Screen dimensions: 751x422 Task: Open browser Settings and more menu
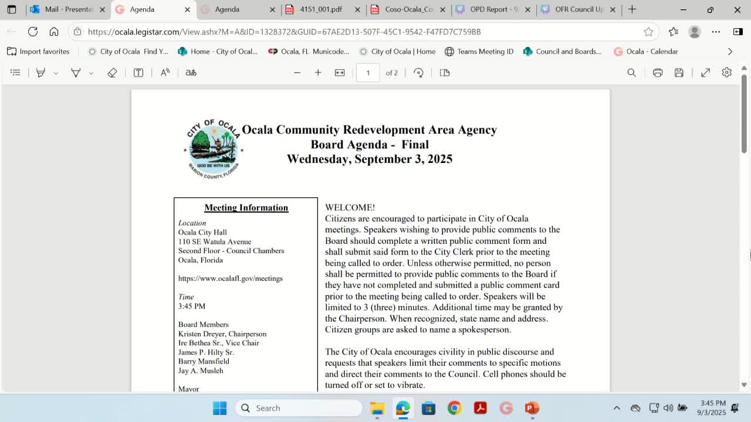pos(716,32)
